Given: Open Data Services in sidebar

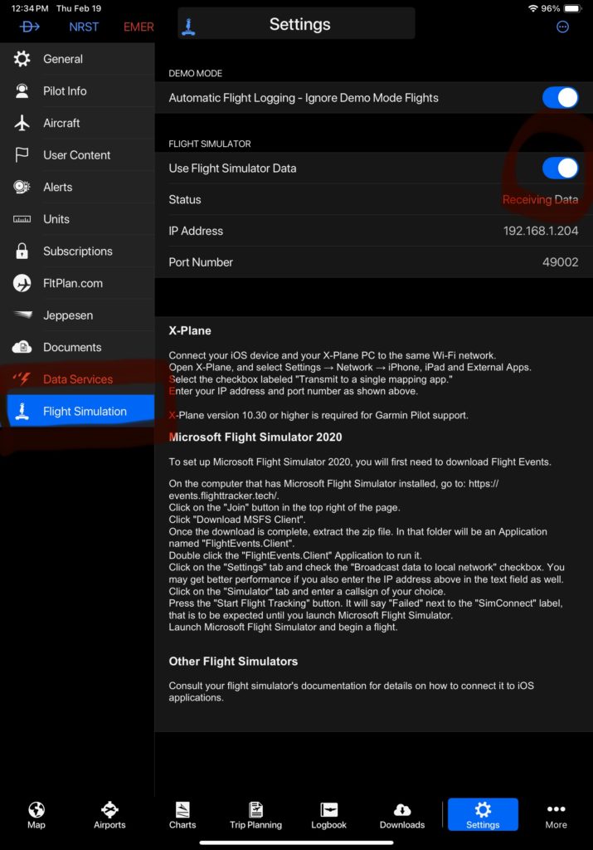Looking at the screenshot, I should 77,379.
